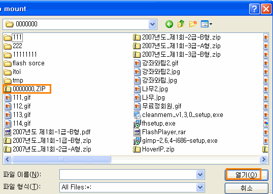Click the 열기(O) open button

[246, 175]
